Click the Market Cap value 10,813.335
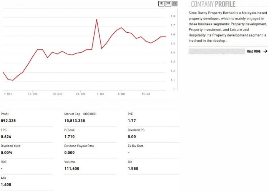 [x=75, y=121]
